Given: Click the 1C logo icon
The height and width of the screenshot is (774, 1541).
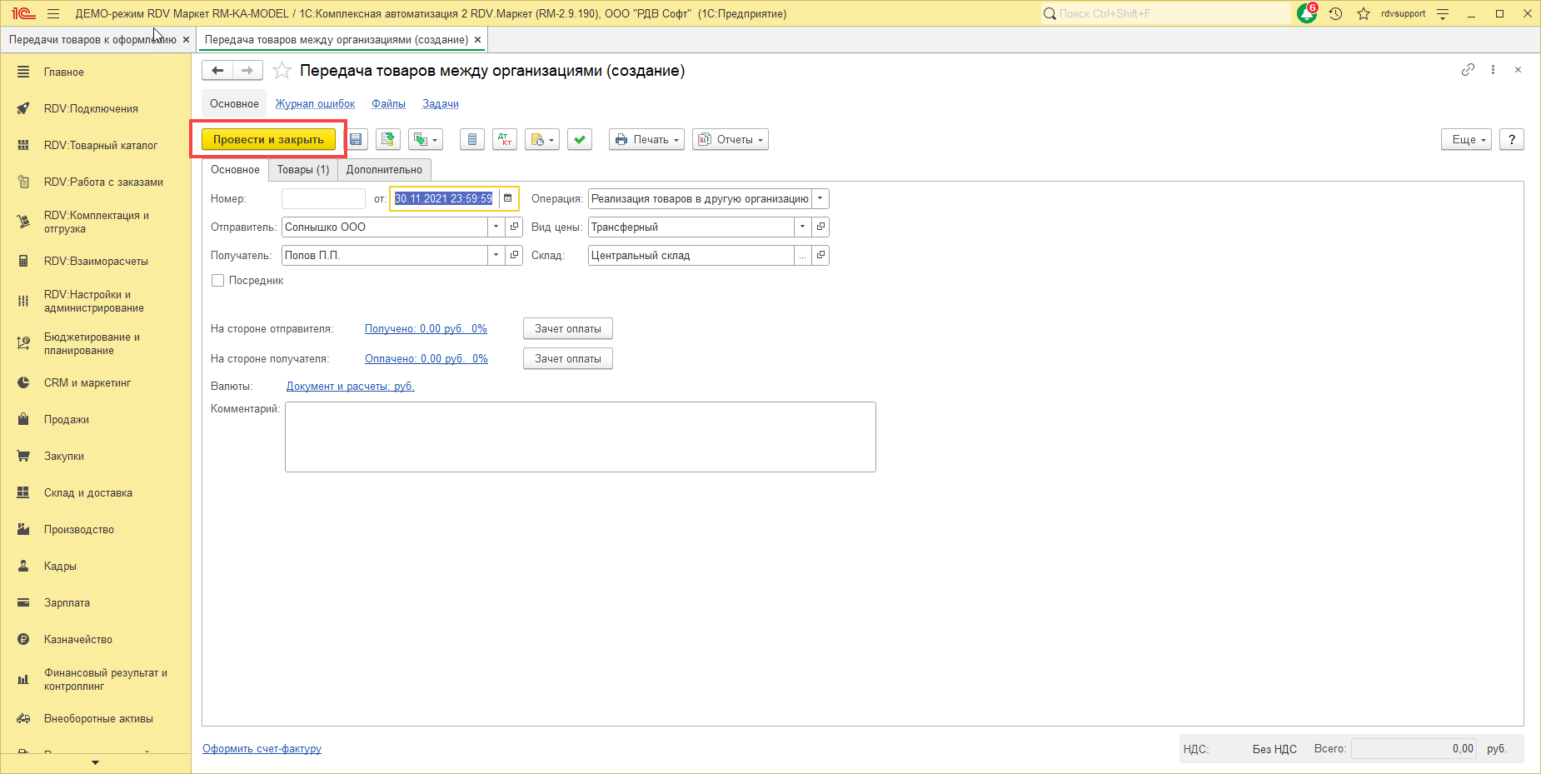Looking at the screenshot, I should click(23, 13).
